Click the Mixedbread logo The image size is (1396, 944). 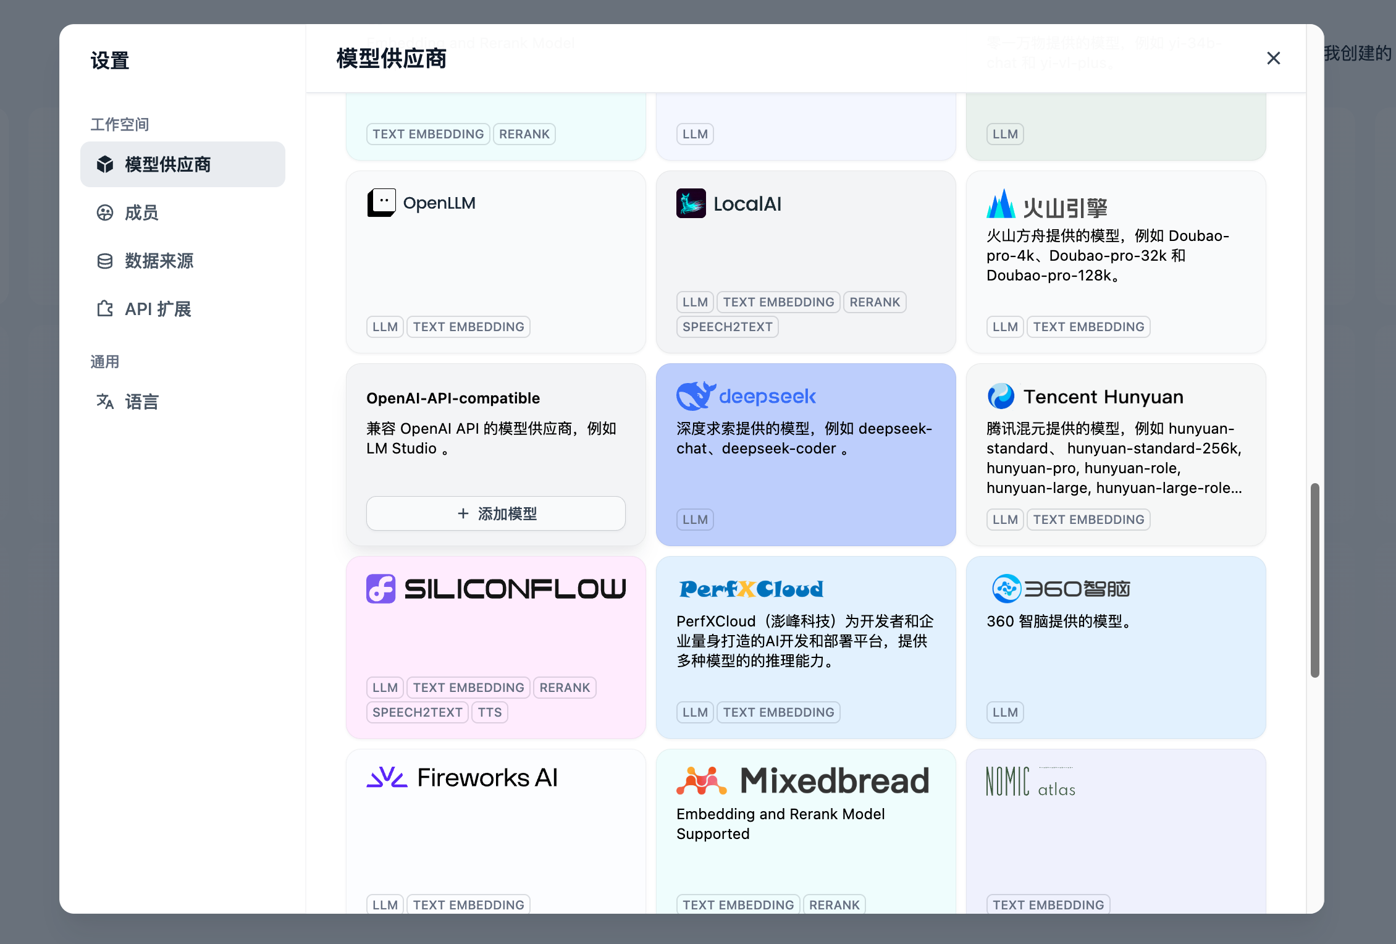click(803, 781)
